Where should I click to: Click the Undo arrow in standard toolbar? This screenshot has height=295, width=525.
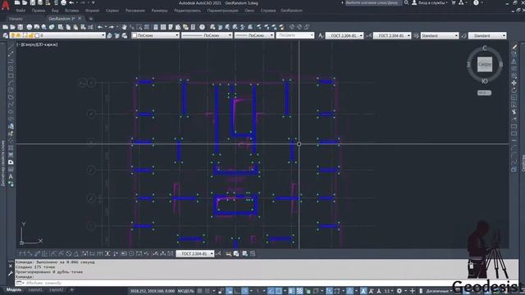tap(100, 27)
